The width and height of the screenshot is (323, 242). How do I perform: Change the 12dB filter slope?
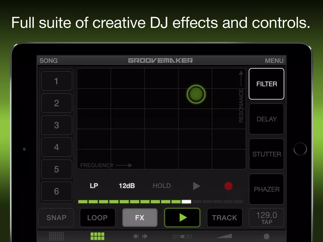tap(127, 186)
